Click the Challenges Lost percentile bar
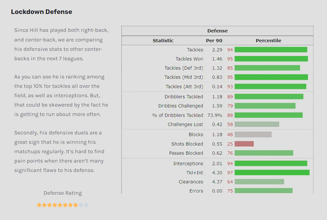 257,124
